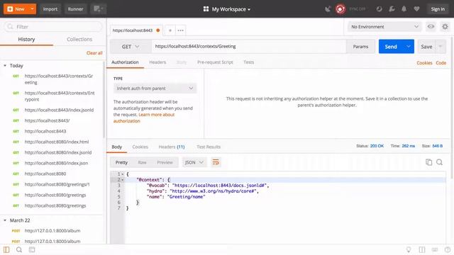Viewport: 454px width, 255px height.
Task: Click the environment quick look eye icon
Action: [431, 27]
